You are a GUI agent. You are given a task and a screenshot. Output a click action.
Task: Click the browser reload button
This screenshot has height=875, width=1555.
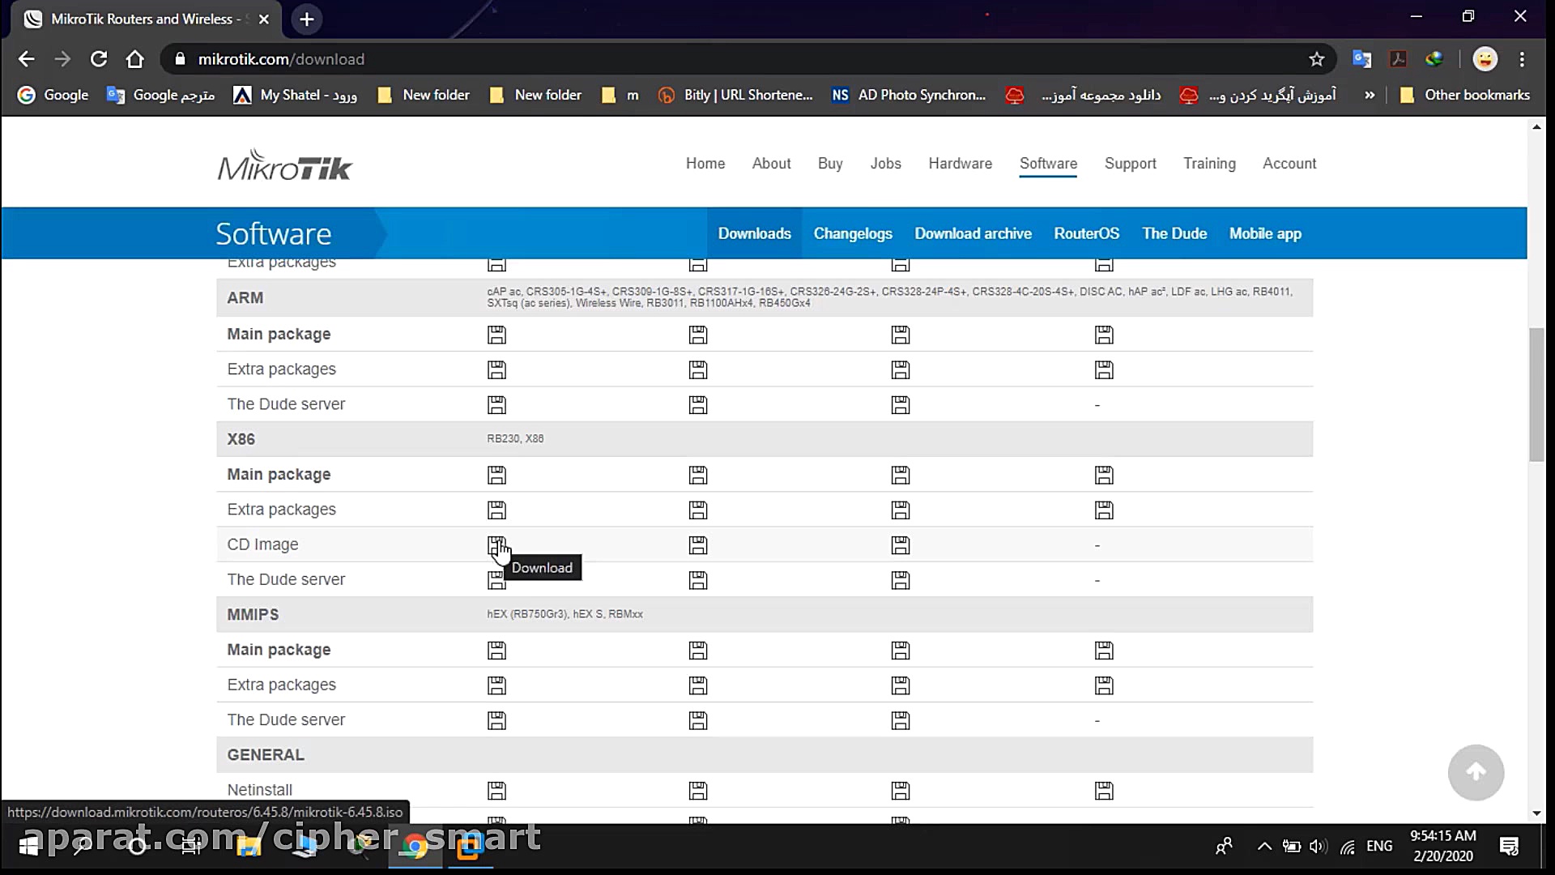tap(99, 59)
